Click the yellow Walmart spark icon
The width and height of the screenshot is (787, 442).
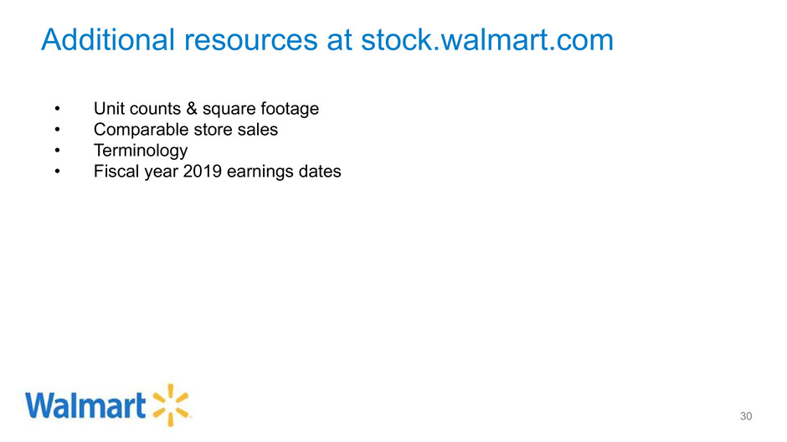171,405
